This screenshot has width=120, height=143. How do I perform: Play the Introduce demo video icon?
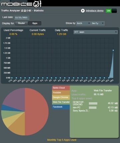pos(83,11)
